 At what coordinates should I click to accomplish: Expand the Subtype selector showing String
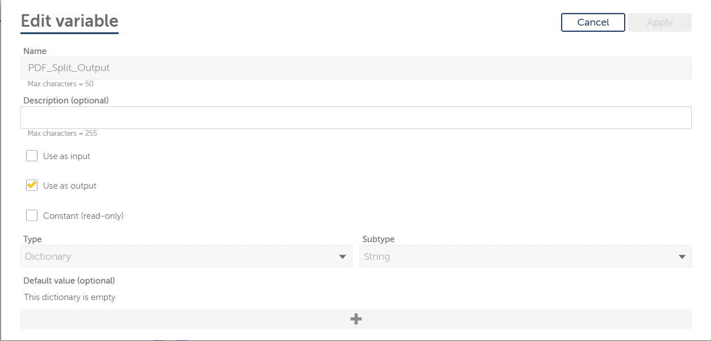(525, 256)
